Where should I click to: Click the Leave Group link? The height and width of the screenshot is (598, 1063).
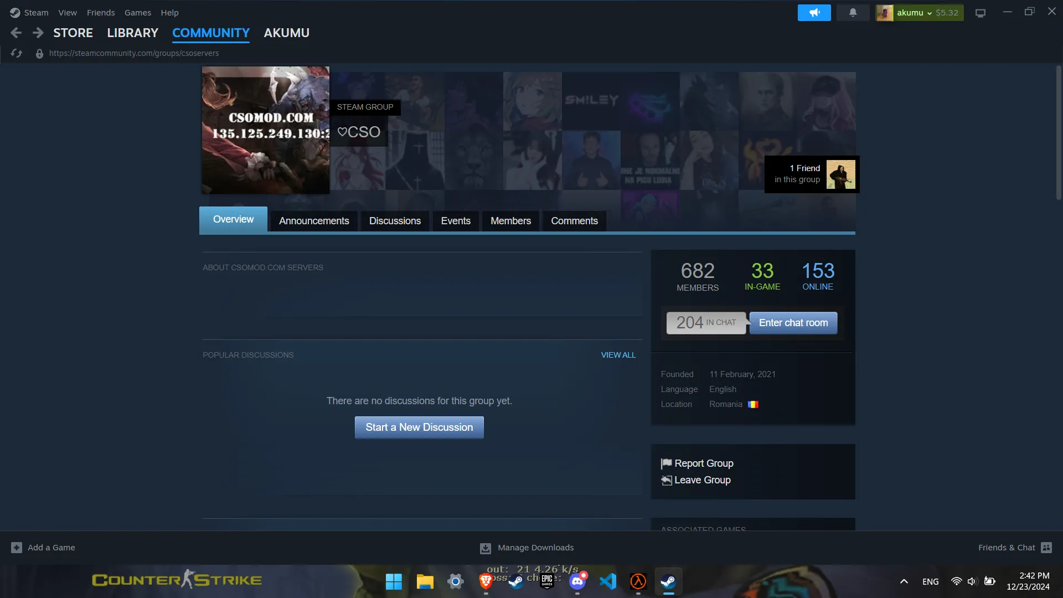coord(703,480)
